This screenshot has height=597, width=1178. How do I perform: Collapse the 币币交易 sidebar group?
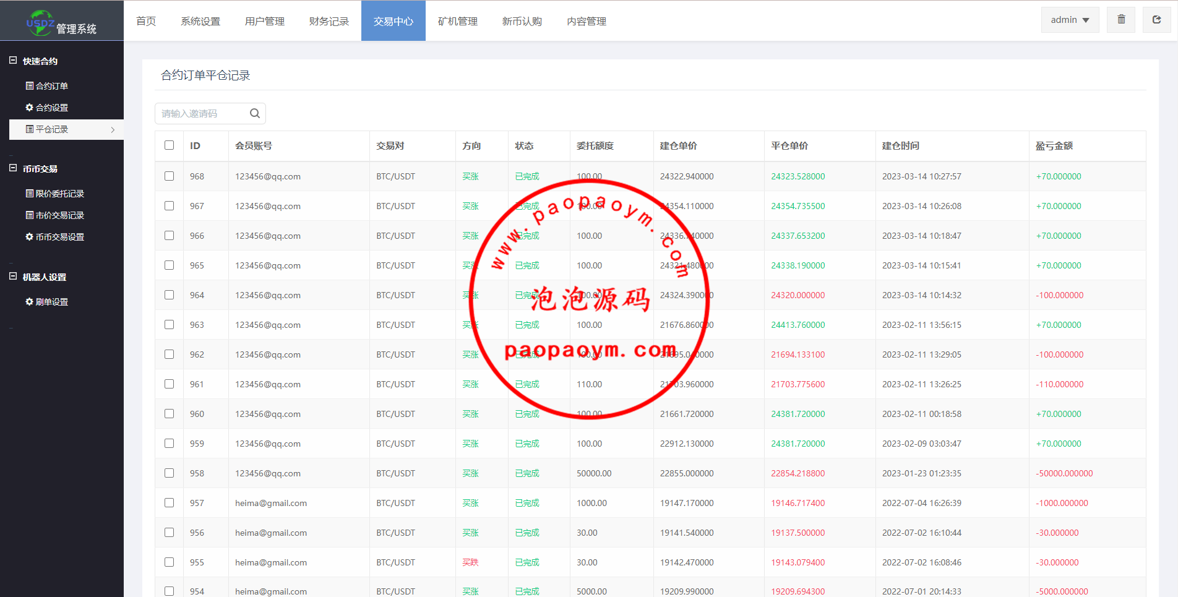point(13,168)
